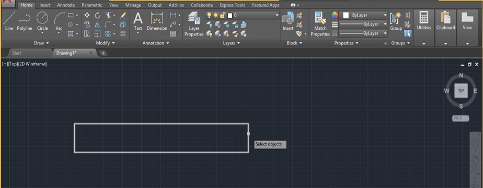Expand the Groups panel
The width and height of the screenshot is (483, 188).
[400, 43]
